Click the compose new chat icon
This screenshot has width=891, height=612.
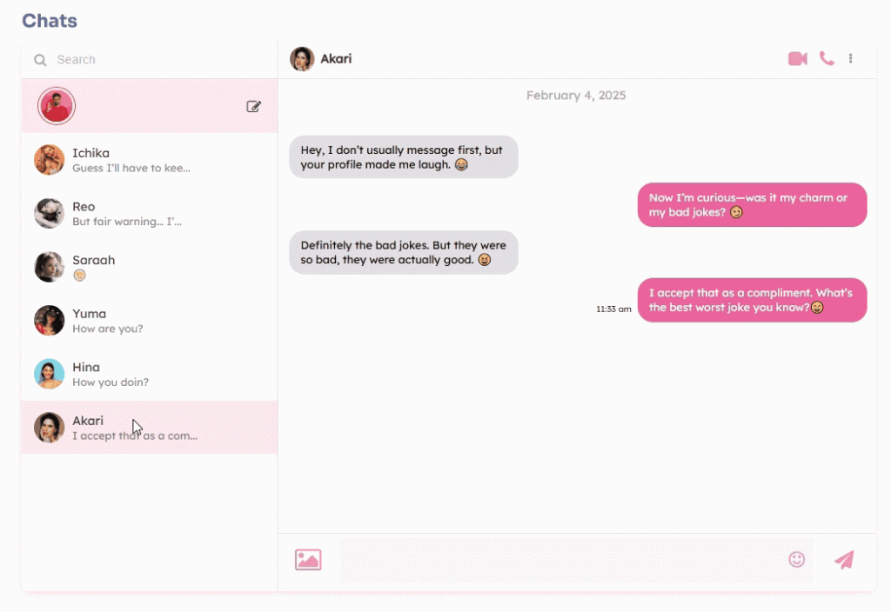[x=253, y=106]
